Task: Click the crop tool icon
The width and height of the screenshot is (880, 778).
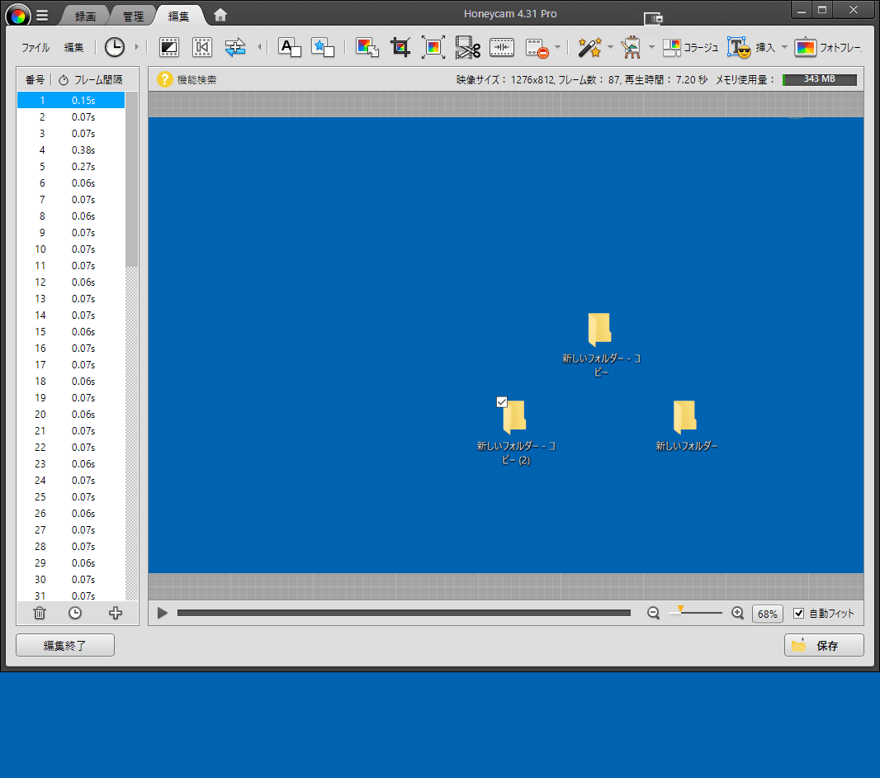Action: tap(400, 47)
